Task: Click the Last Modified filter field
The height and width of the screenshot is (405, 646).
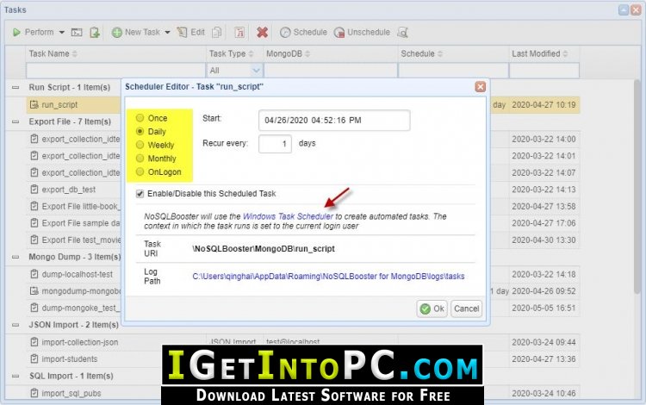Action: (544, 71)
